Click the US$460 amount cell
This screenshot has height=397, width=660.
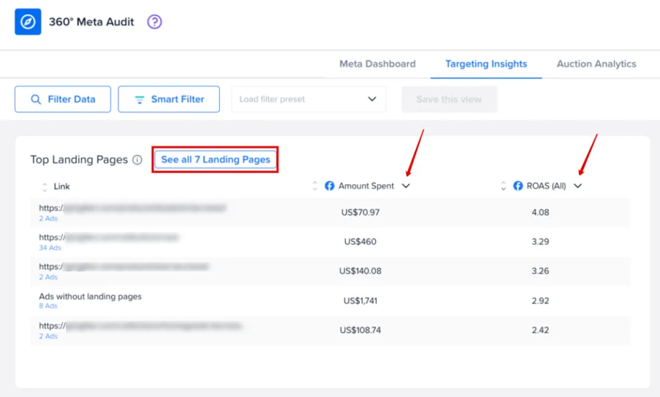tap(361, 242)
